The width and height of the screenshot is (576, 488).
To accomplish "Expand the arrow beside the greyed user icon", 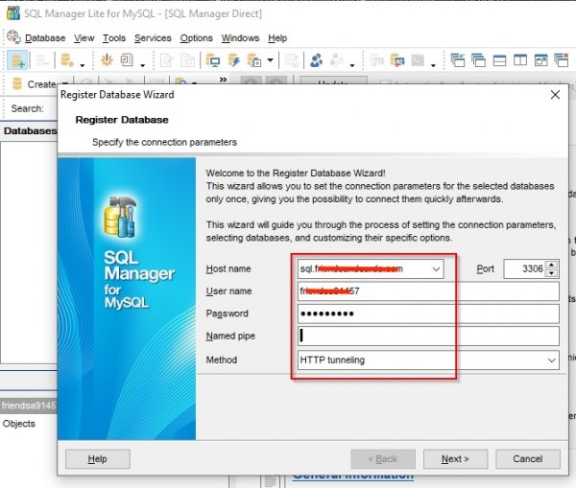I will click(x=352, y=65).
